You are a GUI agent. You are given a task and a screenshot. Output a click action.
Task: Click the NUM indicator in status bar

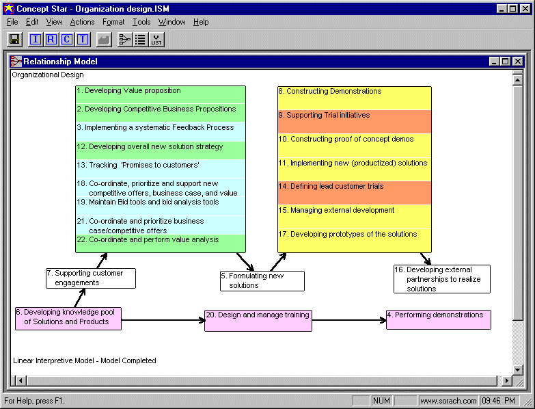coord(381,401)
